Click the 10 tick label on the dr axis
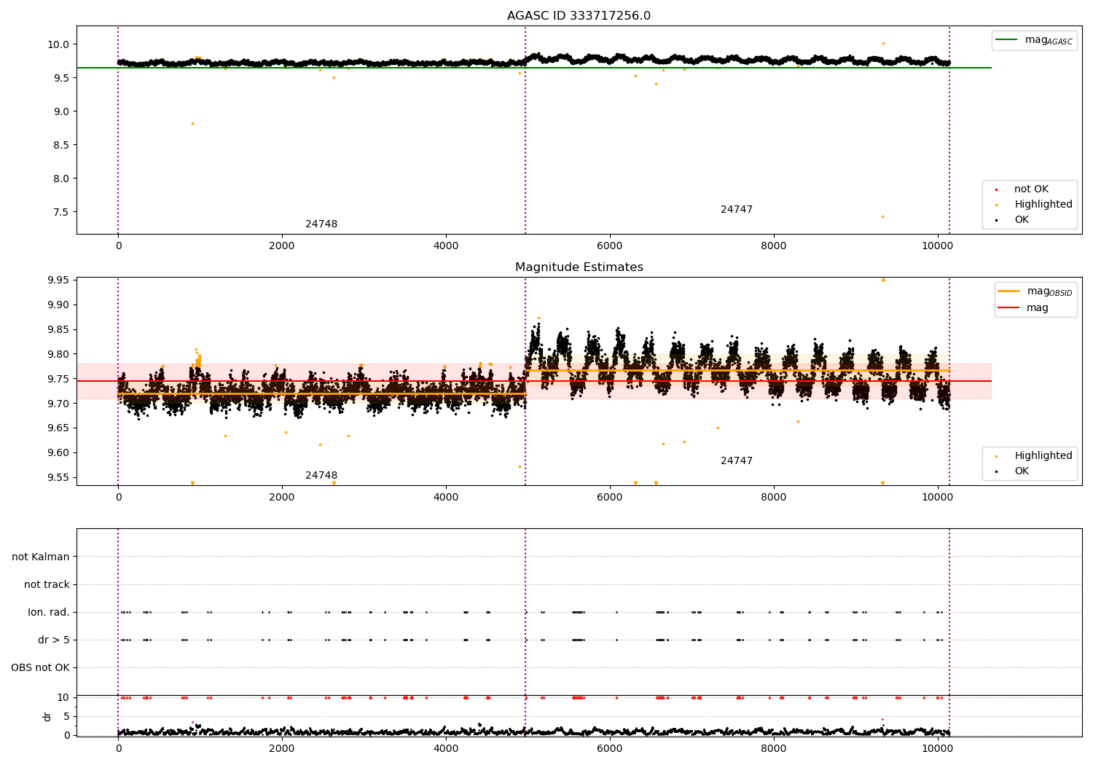Image resolution: width=1093 pixels, height=765 pixels. (x=63, y=697)
